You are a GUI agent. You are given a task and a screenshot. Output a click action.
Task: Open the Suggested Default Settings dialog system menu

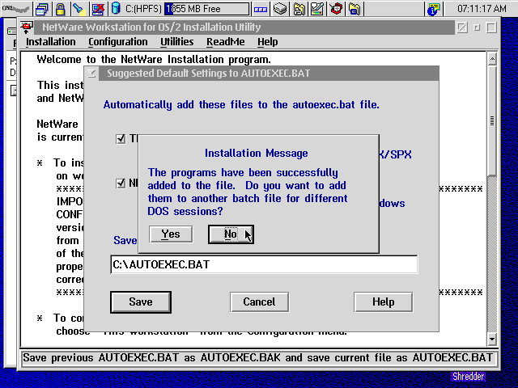(x=91, y=74)
